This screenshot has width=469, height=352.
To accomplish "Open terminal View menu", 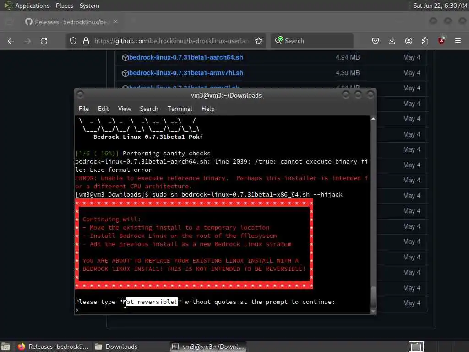I will tap(125, 109).
